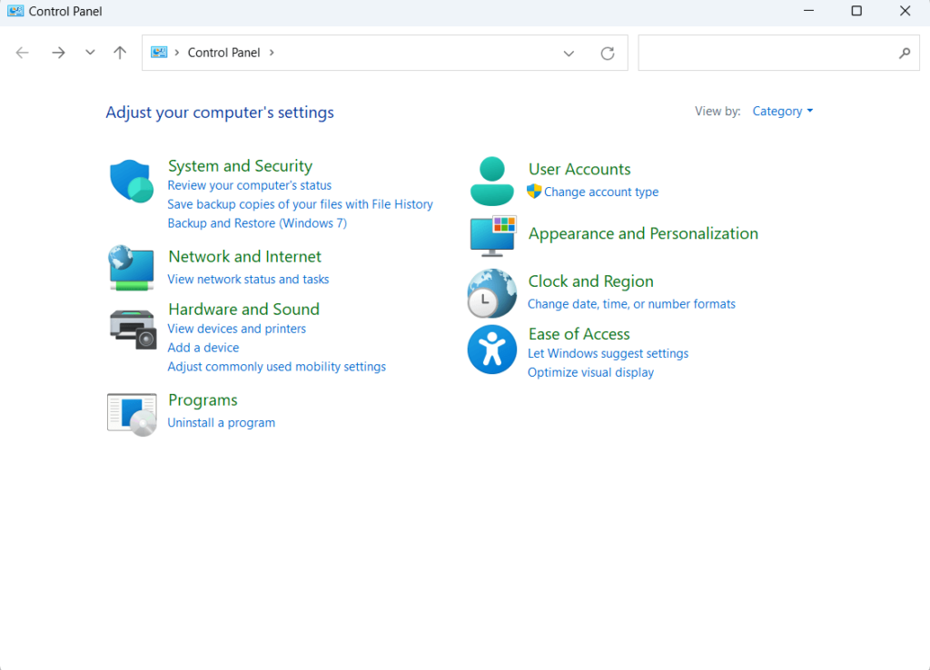Screen dimensions: 930x670
Task: Open Backup and Restore (Windows 7)
Action: pyautogui.click(x=257, y=223)
